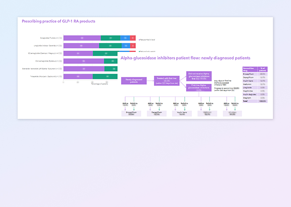Click the green segment of the Liraglutide bar
The height and width of the screenshot is (207, 291).
[x=110, y=46]
